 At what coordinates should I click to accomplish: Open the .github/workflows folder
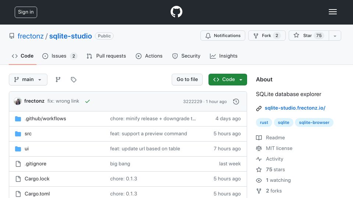click(45, 118)
